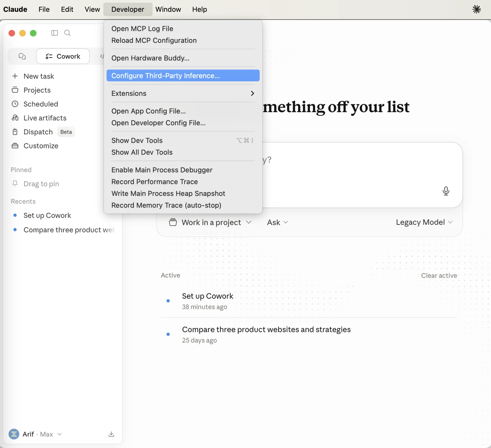The width and height of the screenshot is (491, 448).
Task: Open the Window menu
Action: tap(168, 9)
